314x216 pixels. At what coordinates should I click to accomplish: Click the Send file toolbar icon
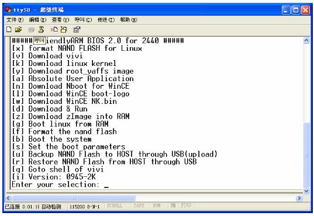(x=54, y=29)
